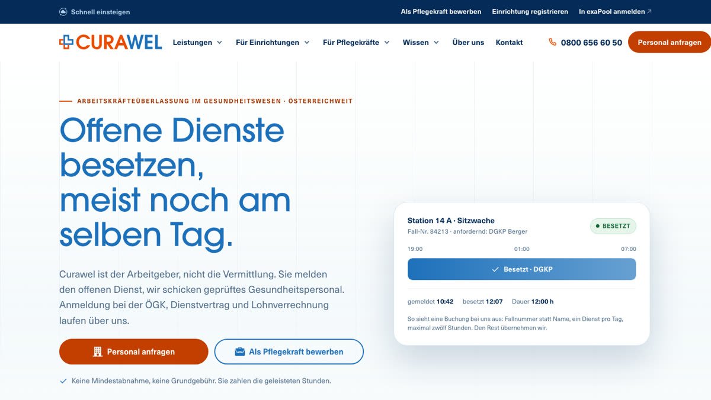Screen dimensions: 711x400
Task: Click the CURAWEL wordmark logo
Action: pyautogui.click(x=118, y=42)
